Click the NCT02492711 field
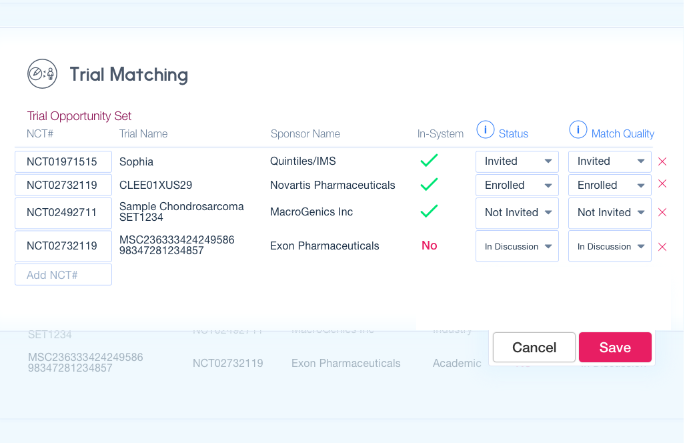Screen dimensions: 685x443 point(63,212)
